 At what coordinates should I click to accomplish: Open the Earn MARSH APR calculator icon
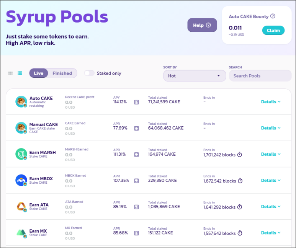(136, 155)
